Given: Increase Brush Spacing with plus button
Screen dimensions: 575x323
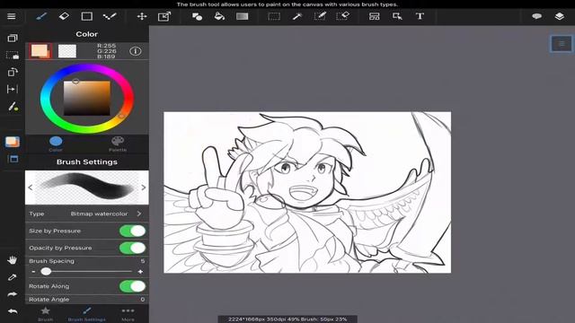Looking at the screenshot, I should pyautogui.click(x=140, y=272).
